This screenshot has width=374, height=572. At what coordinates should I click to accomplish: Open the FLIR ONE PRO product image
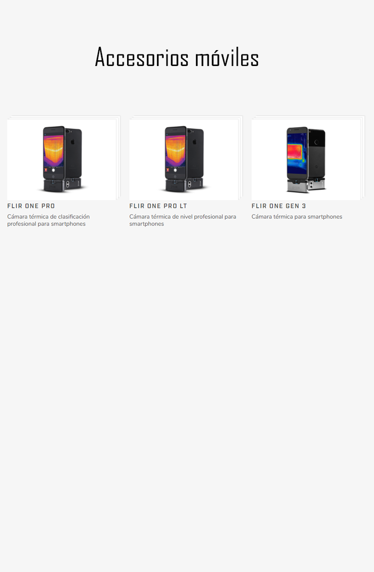[62, 160]
